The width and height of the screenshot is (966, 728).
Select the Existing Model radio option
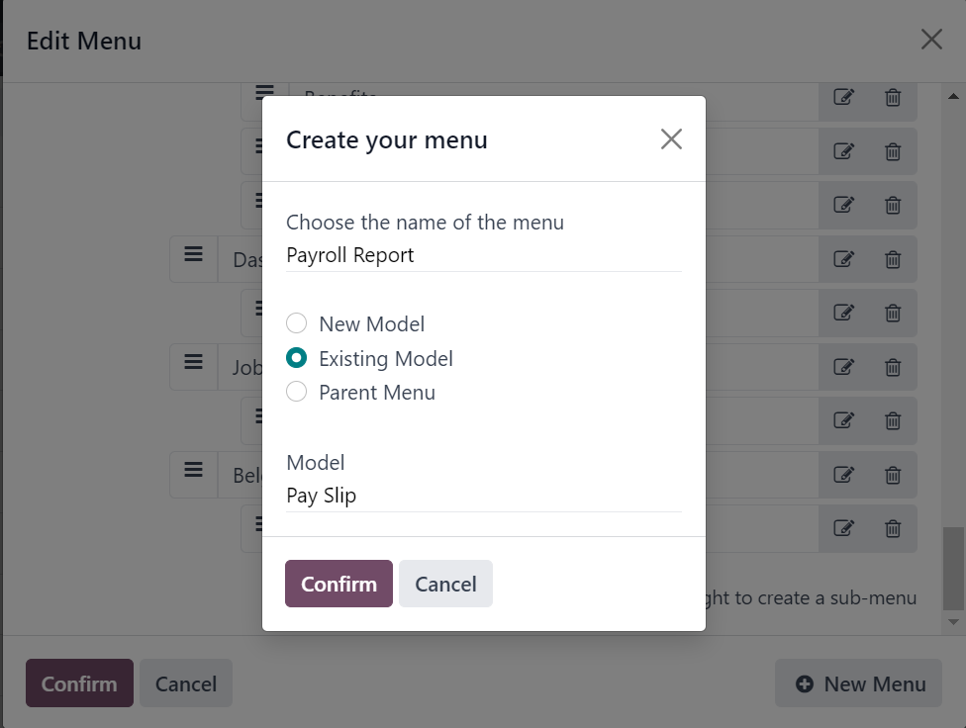[296, 358]
